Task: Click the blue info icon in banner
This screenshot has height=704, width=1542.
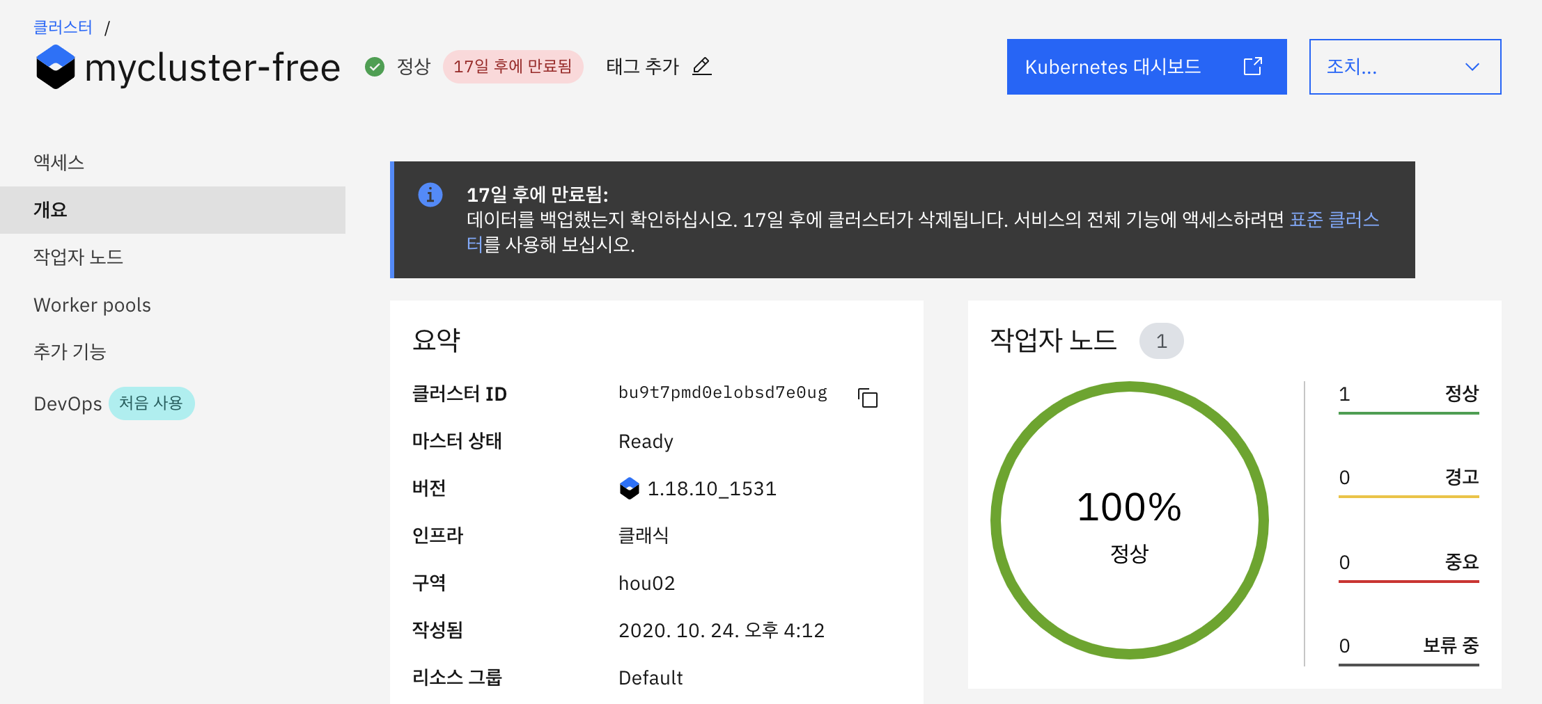Action: tap(430, 195)
